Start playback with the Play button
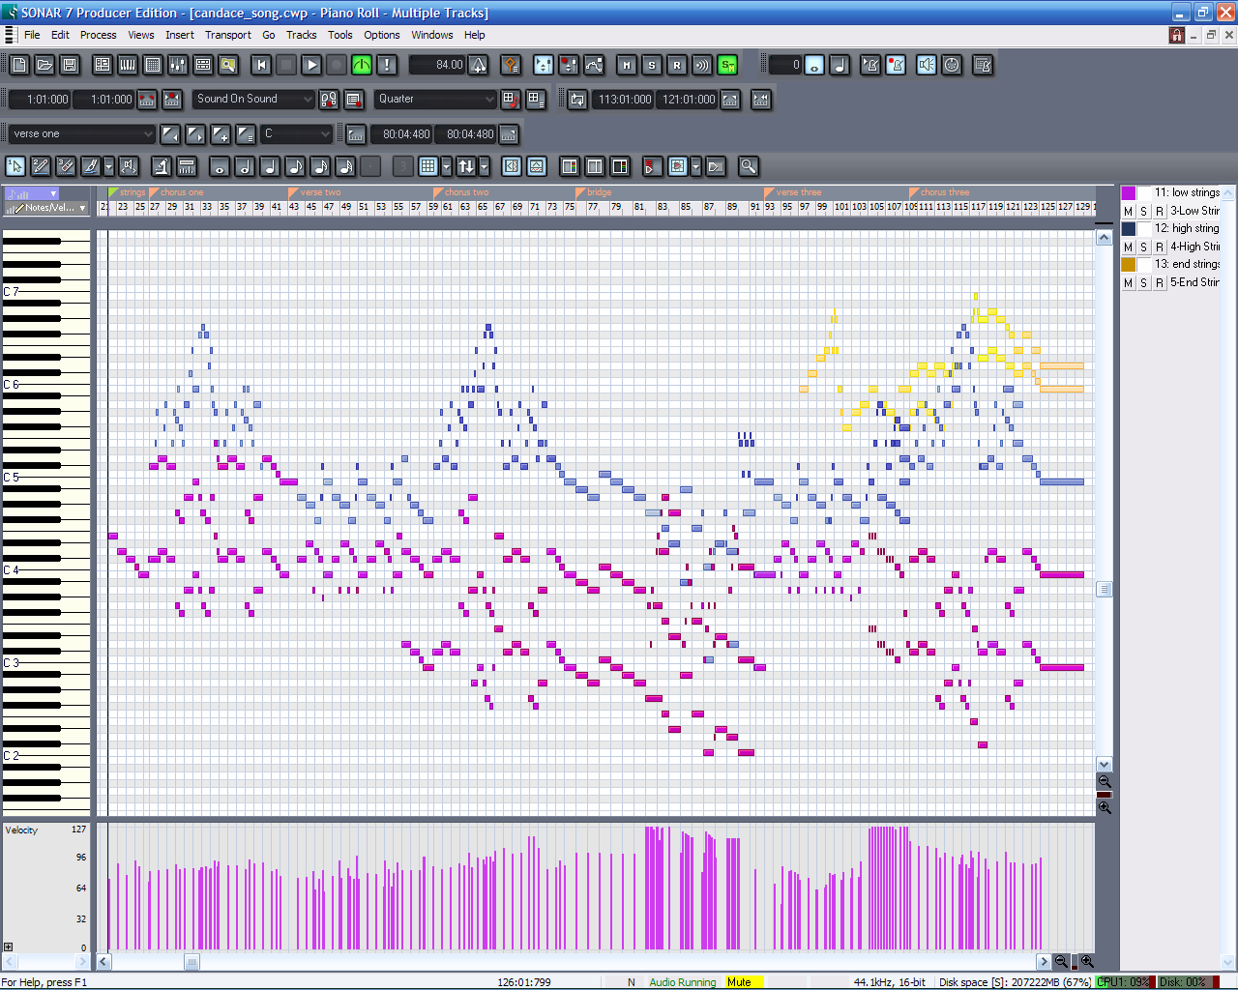 tap(311, 65)
